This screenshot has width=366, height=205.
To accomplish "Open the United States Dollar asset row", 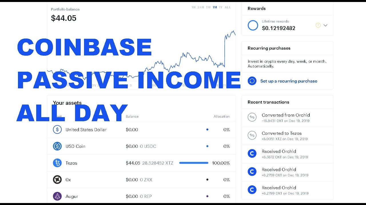I will (141, 130).
